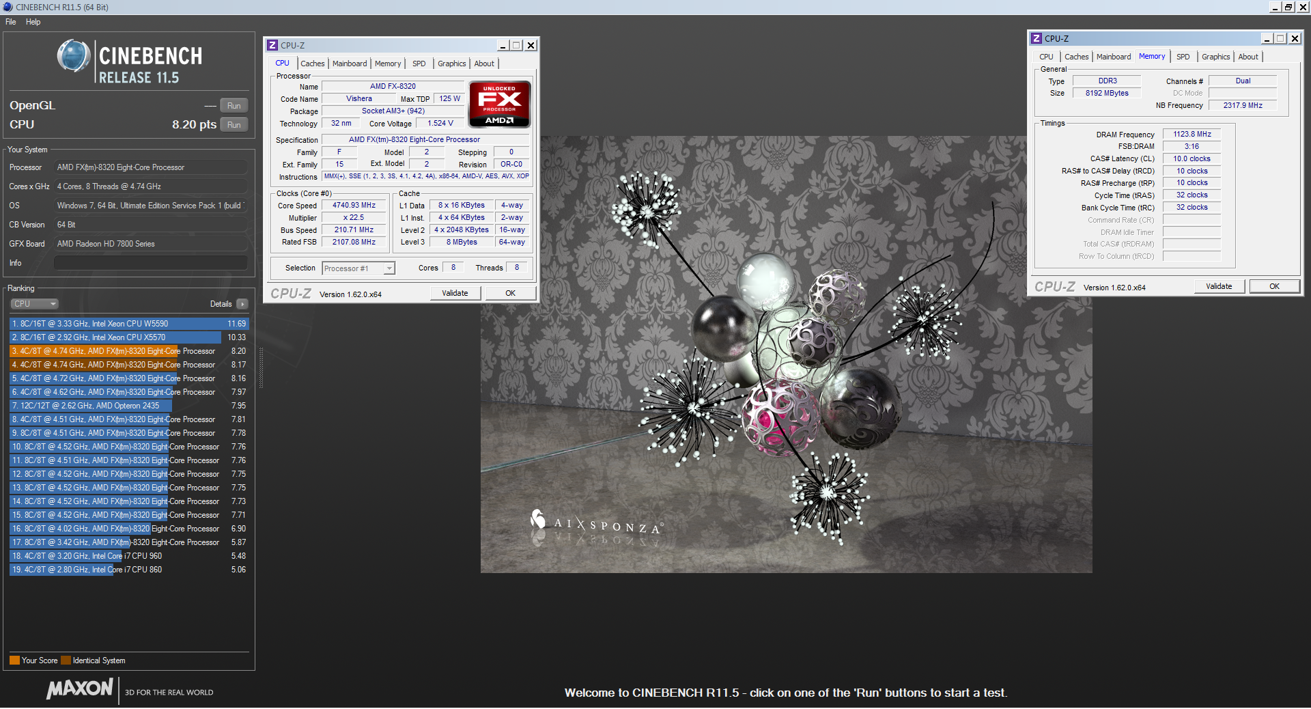Run the OpenGL benchmark
Screen dimensions: 1311x709
pyautogui.click(x=234, y=106)
